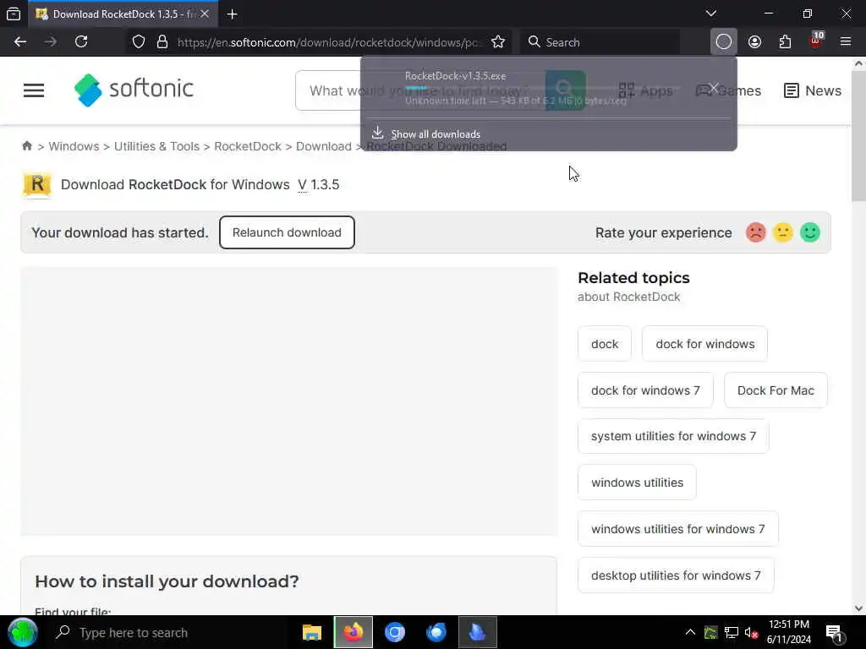The width and height of the screenshot is (866, 649).
Task: Click the Softonic logo
Action: click(134, 90)
